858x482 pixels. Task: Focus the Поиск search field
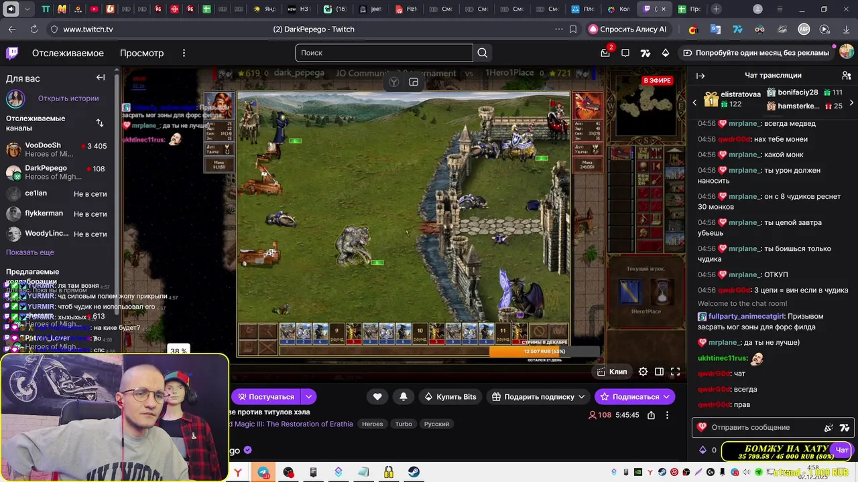[x=384, y=53]
